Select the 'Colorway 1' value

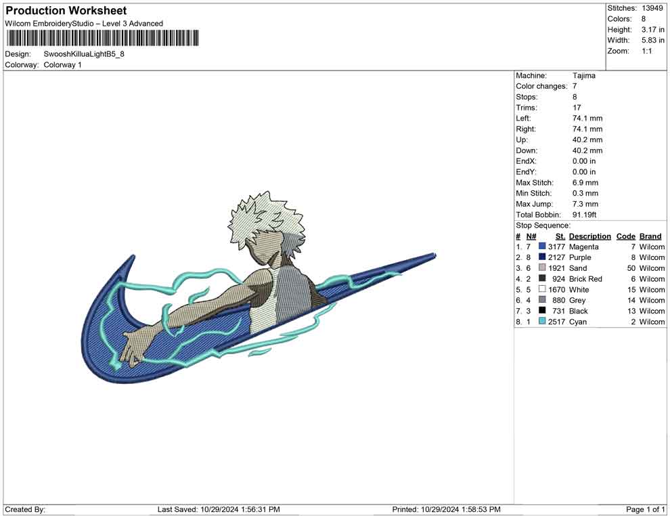[62, 64]
